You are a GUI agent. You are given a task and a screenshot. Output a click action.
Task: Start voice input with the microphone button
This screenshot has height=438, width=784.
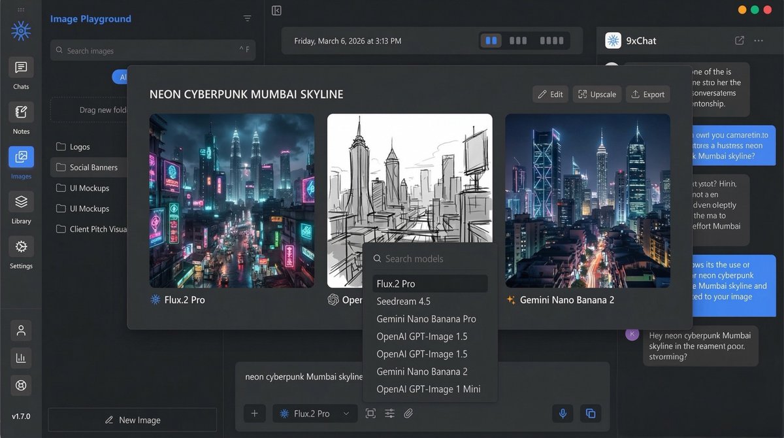(563, 413)
